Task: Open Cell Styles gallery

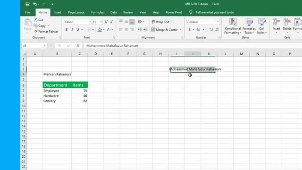Action: (x=261, y=26)
